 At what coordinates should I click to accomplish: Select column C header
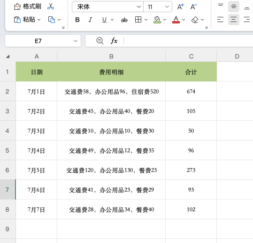click(x=191, y=57)
